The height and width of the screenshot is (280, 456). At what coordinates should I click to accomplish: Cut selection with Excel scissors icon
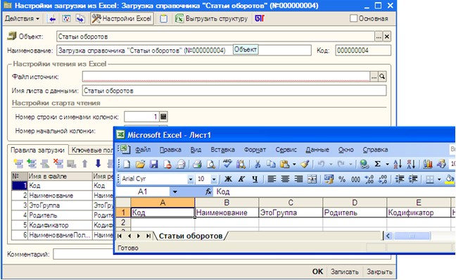[258, 165]
